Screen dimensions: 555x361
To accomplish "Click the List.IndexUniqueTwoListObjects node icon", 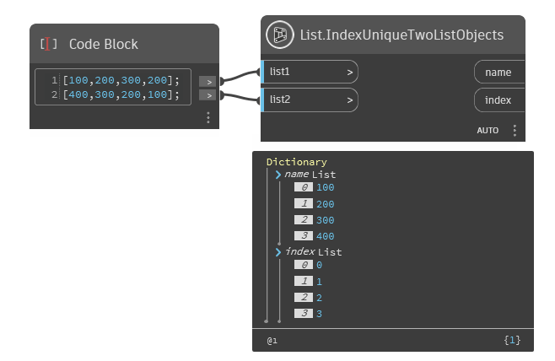I will [279, 35].
